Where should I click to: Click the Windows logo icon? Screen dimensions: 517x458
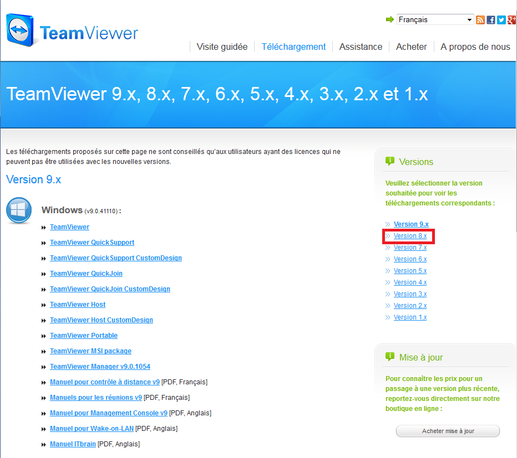(x=19, y=210)
